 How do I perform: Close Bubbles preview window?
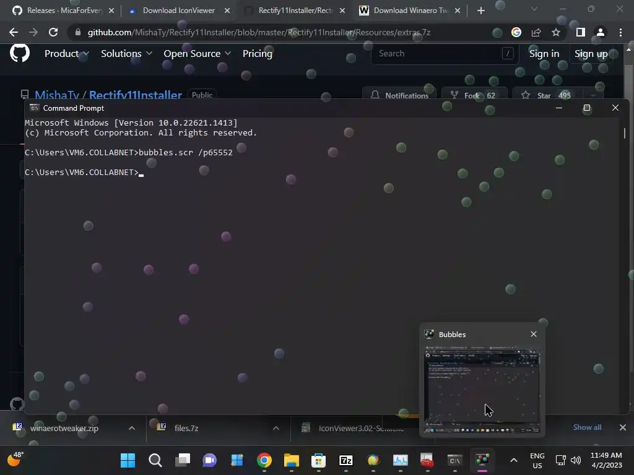[534, 334]
